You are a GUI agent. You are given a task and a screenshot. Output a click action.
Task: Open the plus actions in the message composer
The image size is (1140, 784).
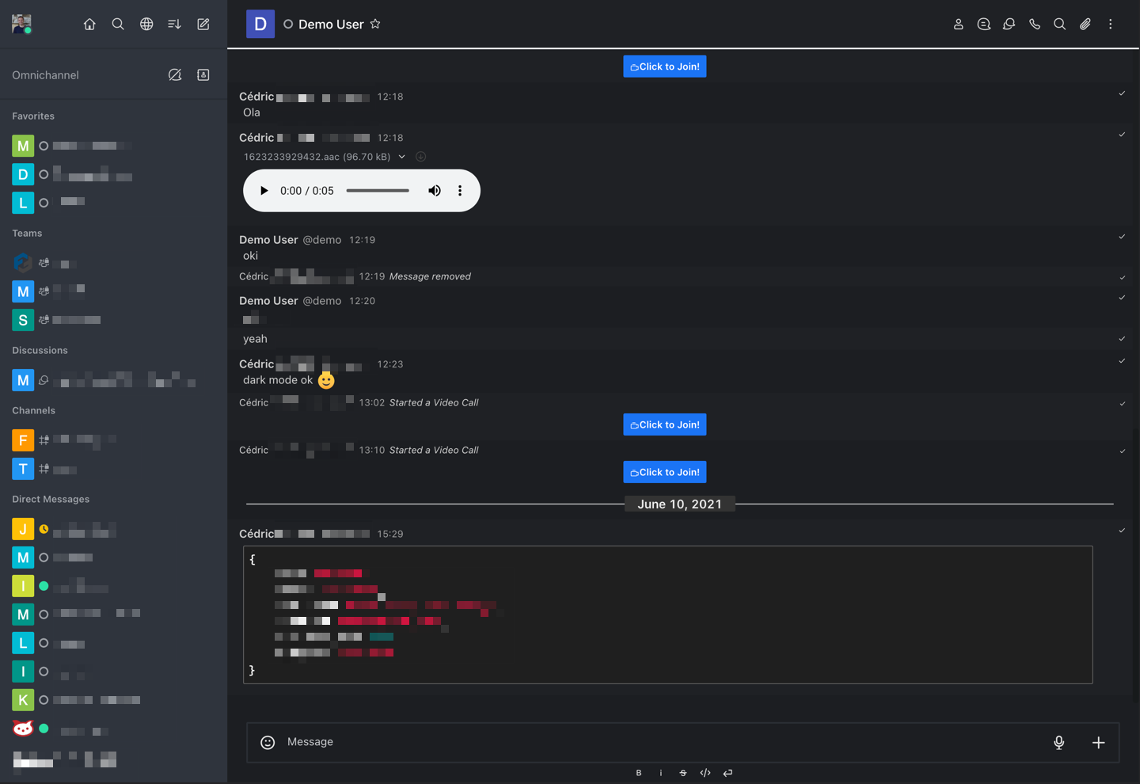click(1098, 742)
